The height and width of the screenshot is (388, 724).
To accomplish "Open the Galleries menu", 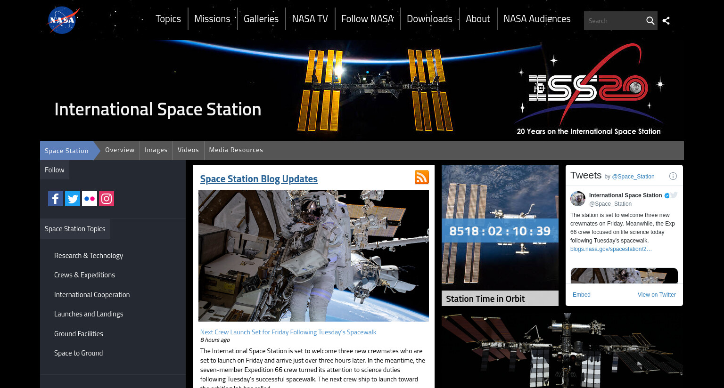I will pyautogui.click(x=261, y=19).
